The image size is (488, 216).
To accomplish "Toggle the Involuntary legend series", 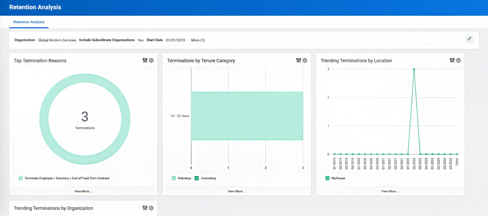I will click(205, 178).
